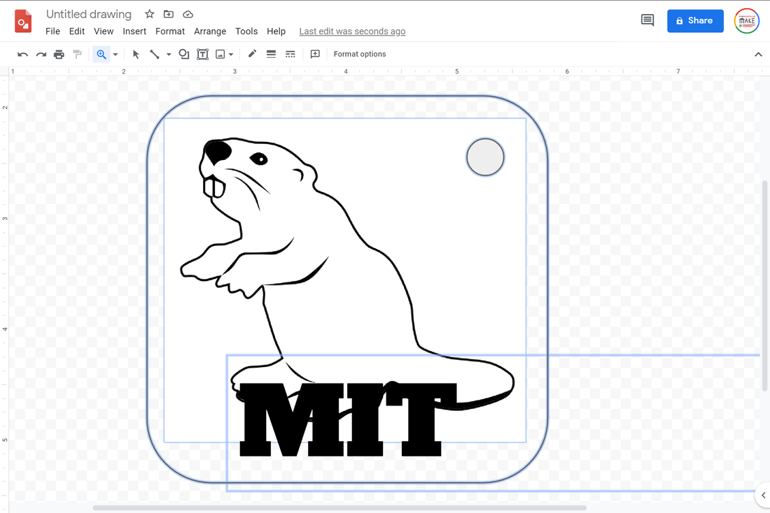The image size is (770, 513).
Task: Rename the Untitled drawing title
Action: (x=89, y=14)
